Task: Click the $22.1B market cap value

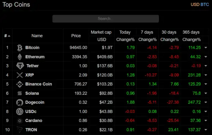Action: (x=106, y=130)
